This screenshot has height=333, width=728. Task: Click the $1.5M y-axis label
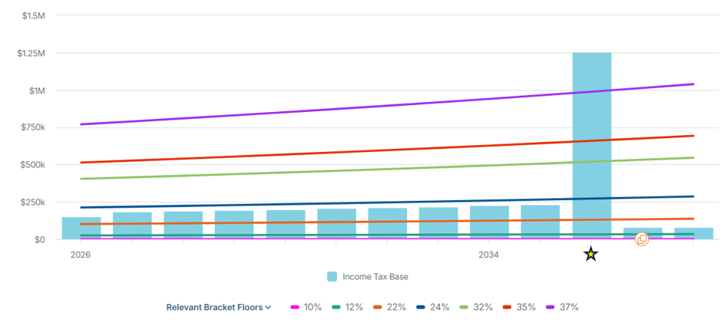(x=34, y=16)
